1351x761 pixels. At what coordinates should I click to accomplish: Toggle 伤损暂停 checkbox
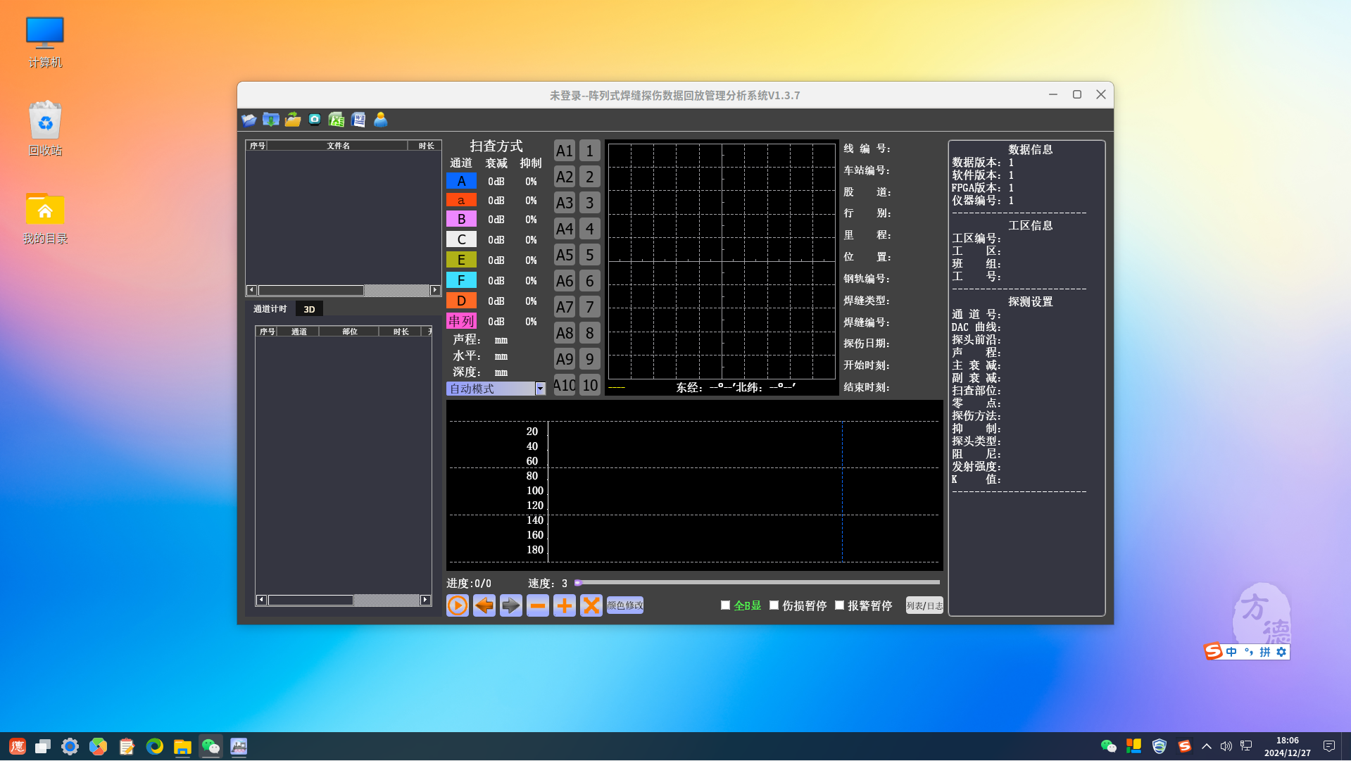click(x=774, y=605)
